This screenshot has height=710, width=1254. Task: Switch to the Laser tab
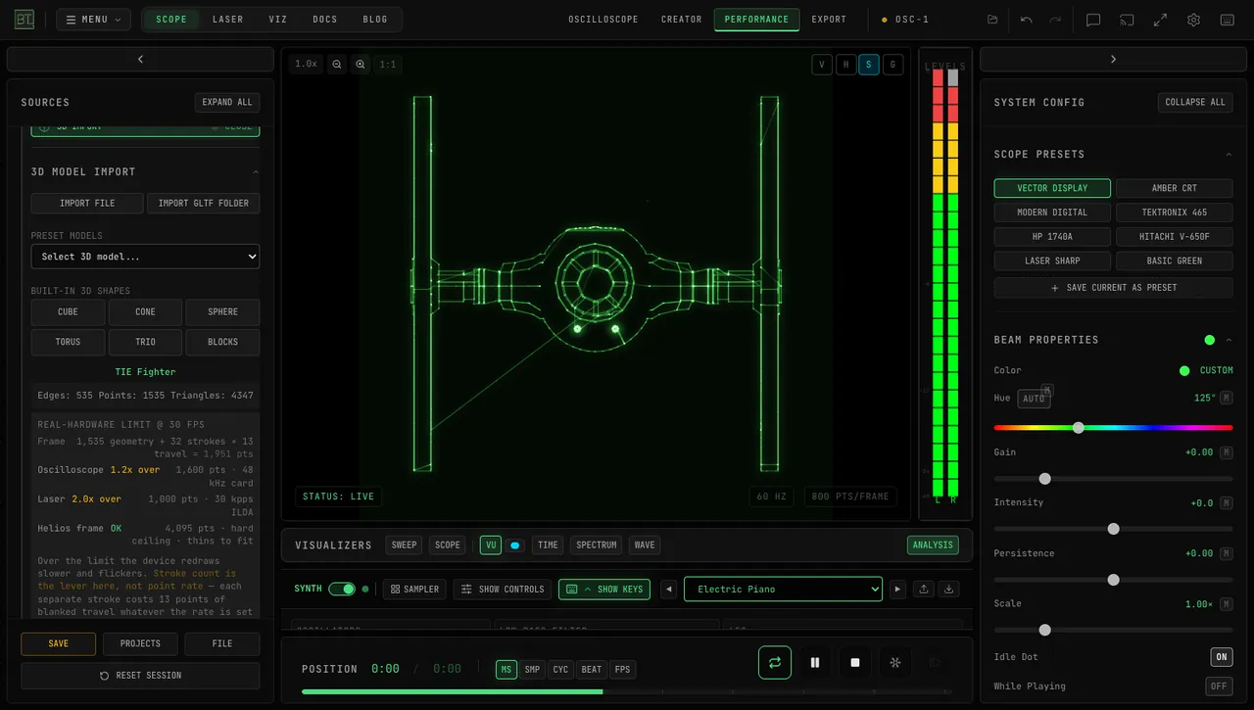[228, 20]
